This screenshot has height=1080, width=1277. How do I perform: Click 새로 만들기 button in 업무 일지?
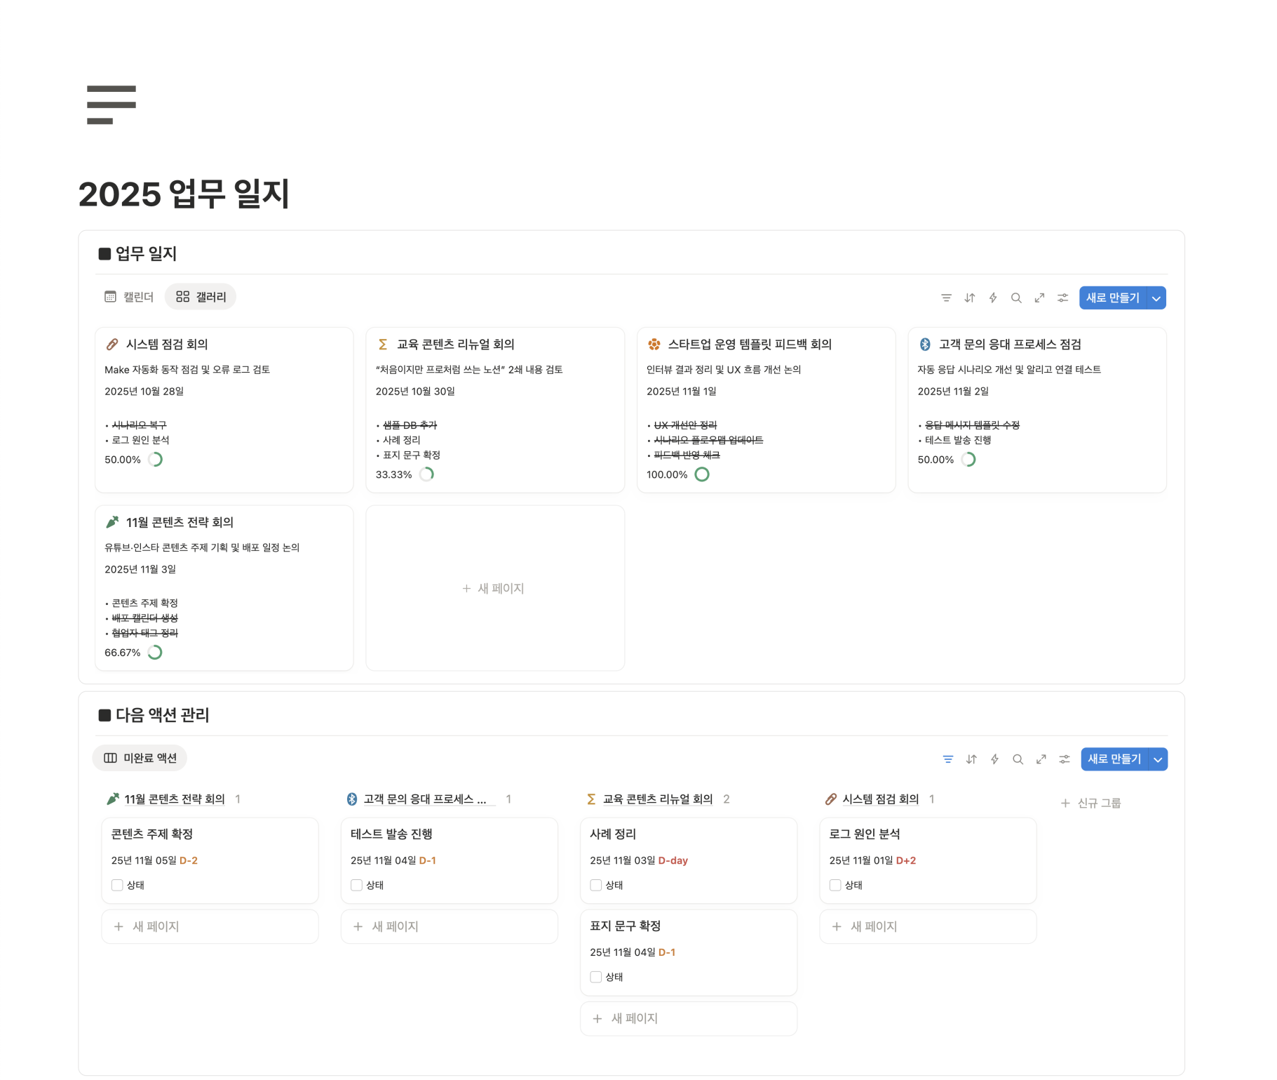1112,298
